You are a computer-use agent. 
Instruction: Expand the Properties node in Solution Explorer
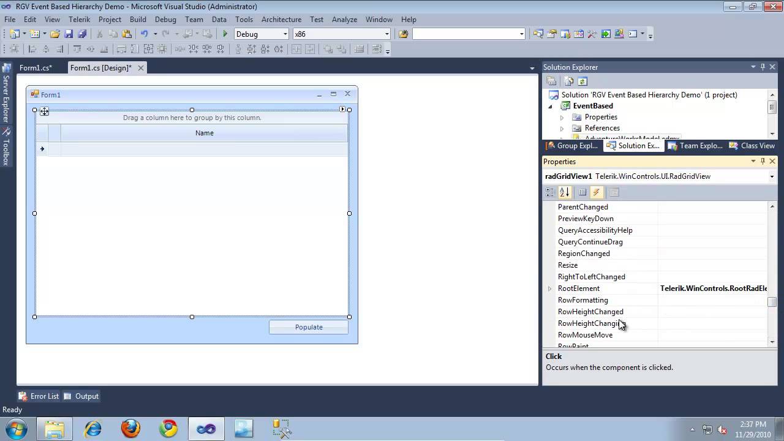[x=562, y=117]
